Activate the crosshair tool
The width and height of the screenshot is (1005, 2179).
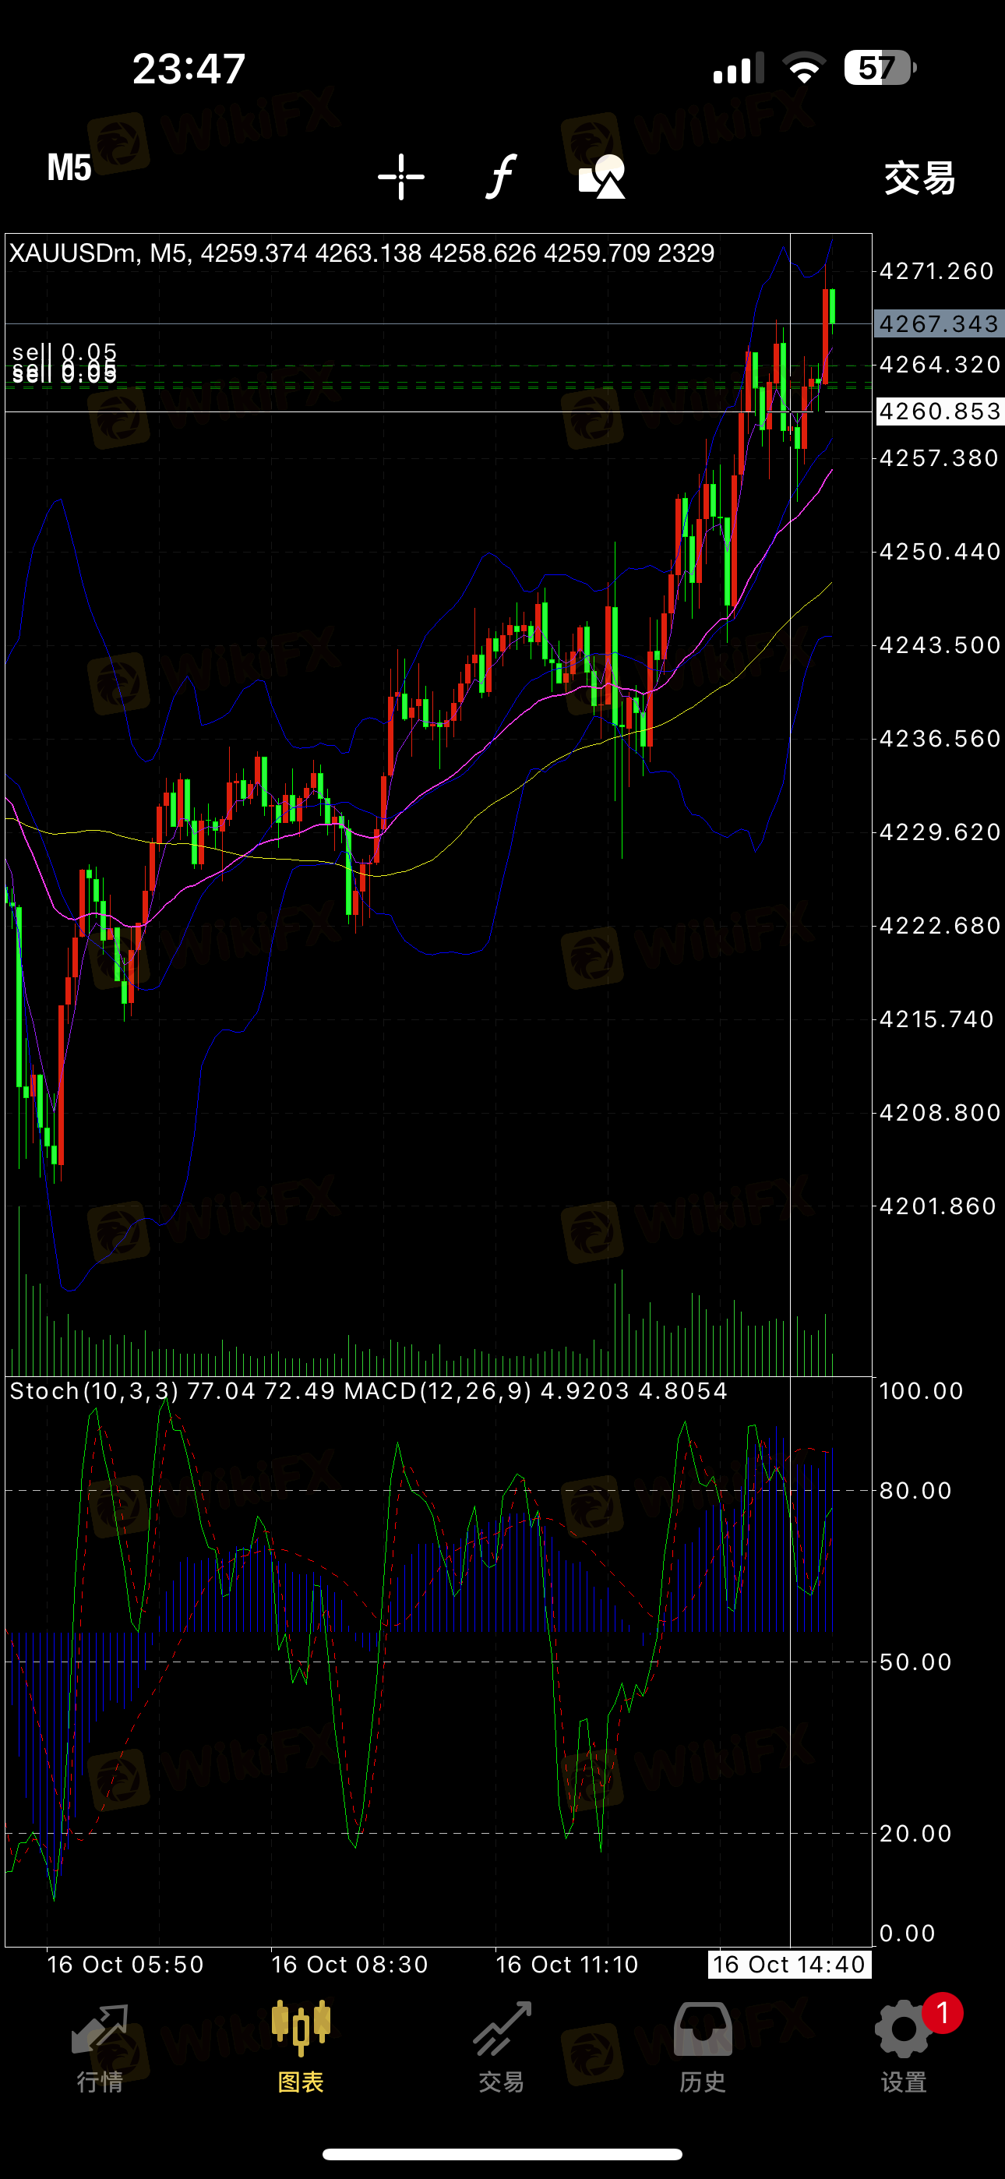(401, 177)
